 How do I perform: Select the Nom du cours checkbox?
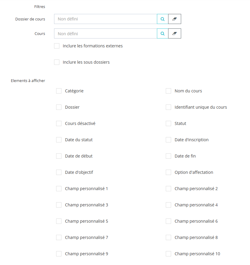tap(168, 91)
